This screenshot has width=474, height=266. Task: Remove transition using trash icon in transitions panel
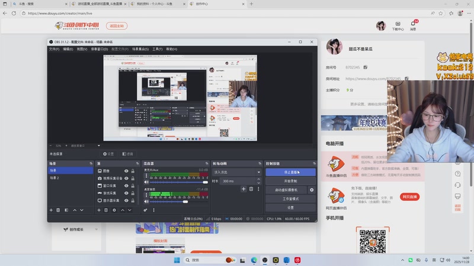pyautogui.click(x=251, y=189)
